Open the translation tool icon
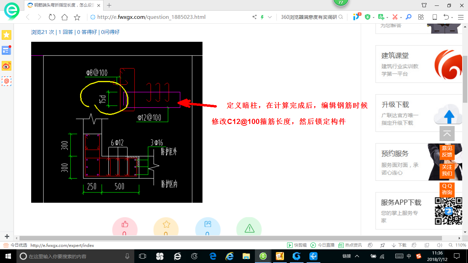The image size is (468, 263). [381, 17]
